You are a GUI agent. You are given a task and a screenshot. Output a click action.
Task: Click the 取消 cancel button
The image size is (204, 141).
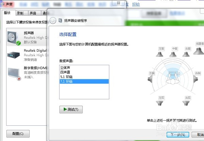(198, 135)
